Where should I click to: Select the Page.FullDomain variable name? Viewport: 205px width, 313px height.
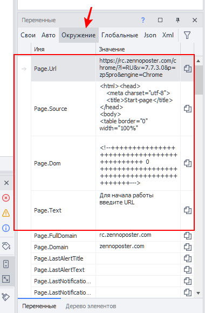(56, 236)
